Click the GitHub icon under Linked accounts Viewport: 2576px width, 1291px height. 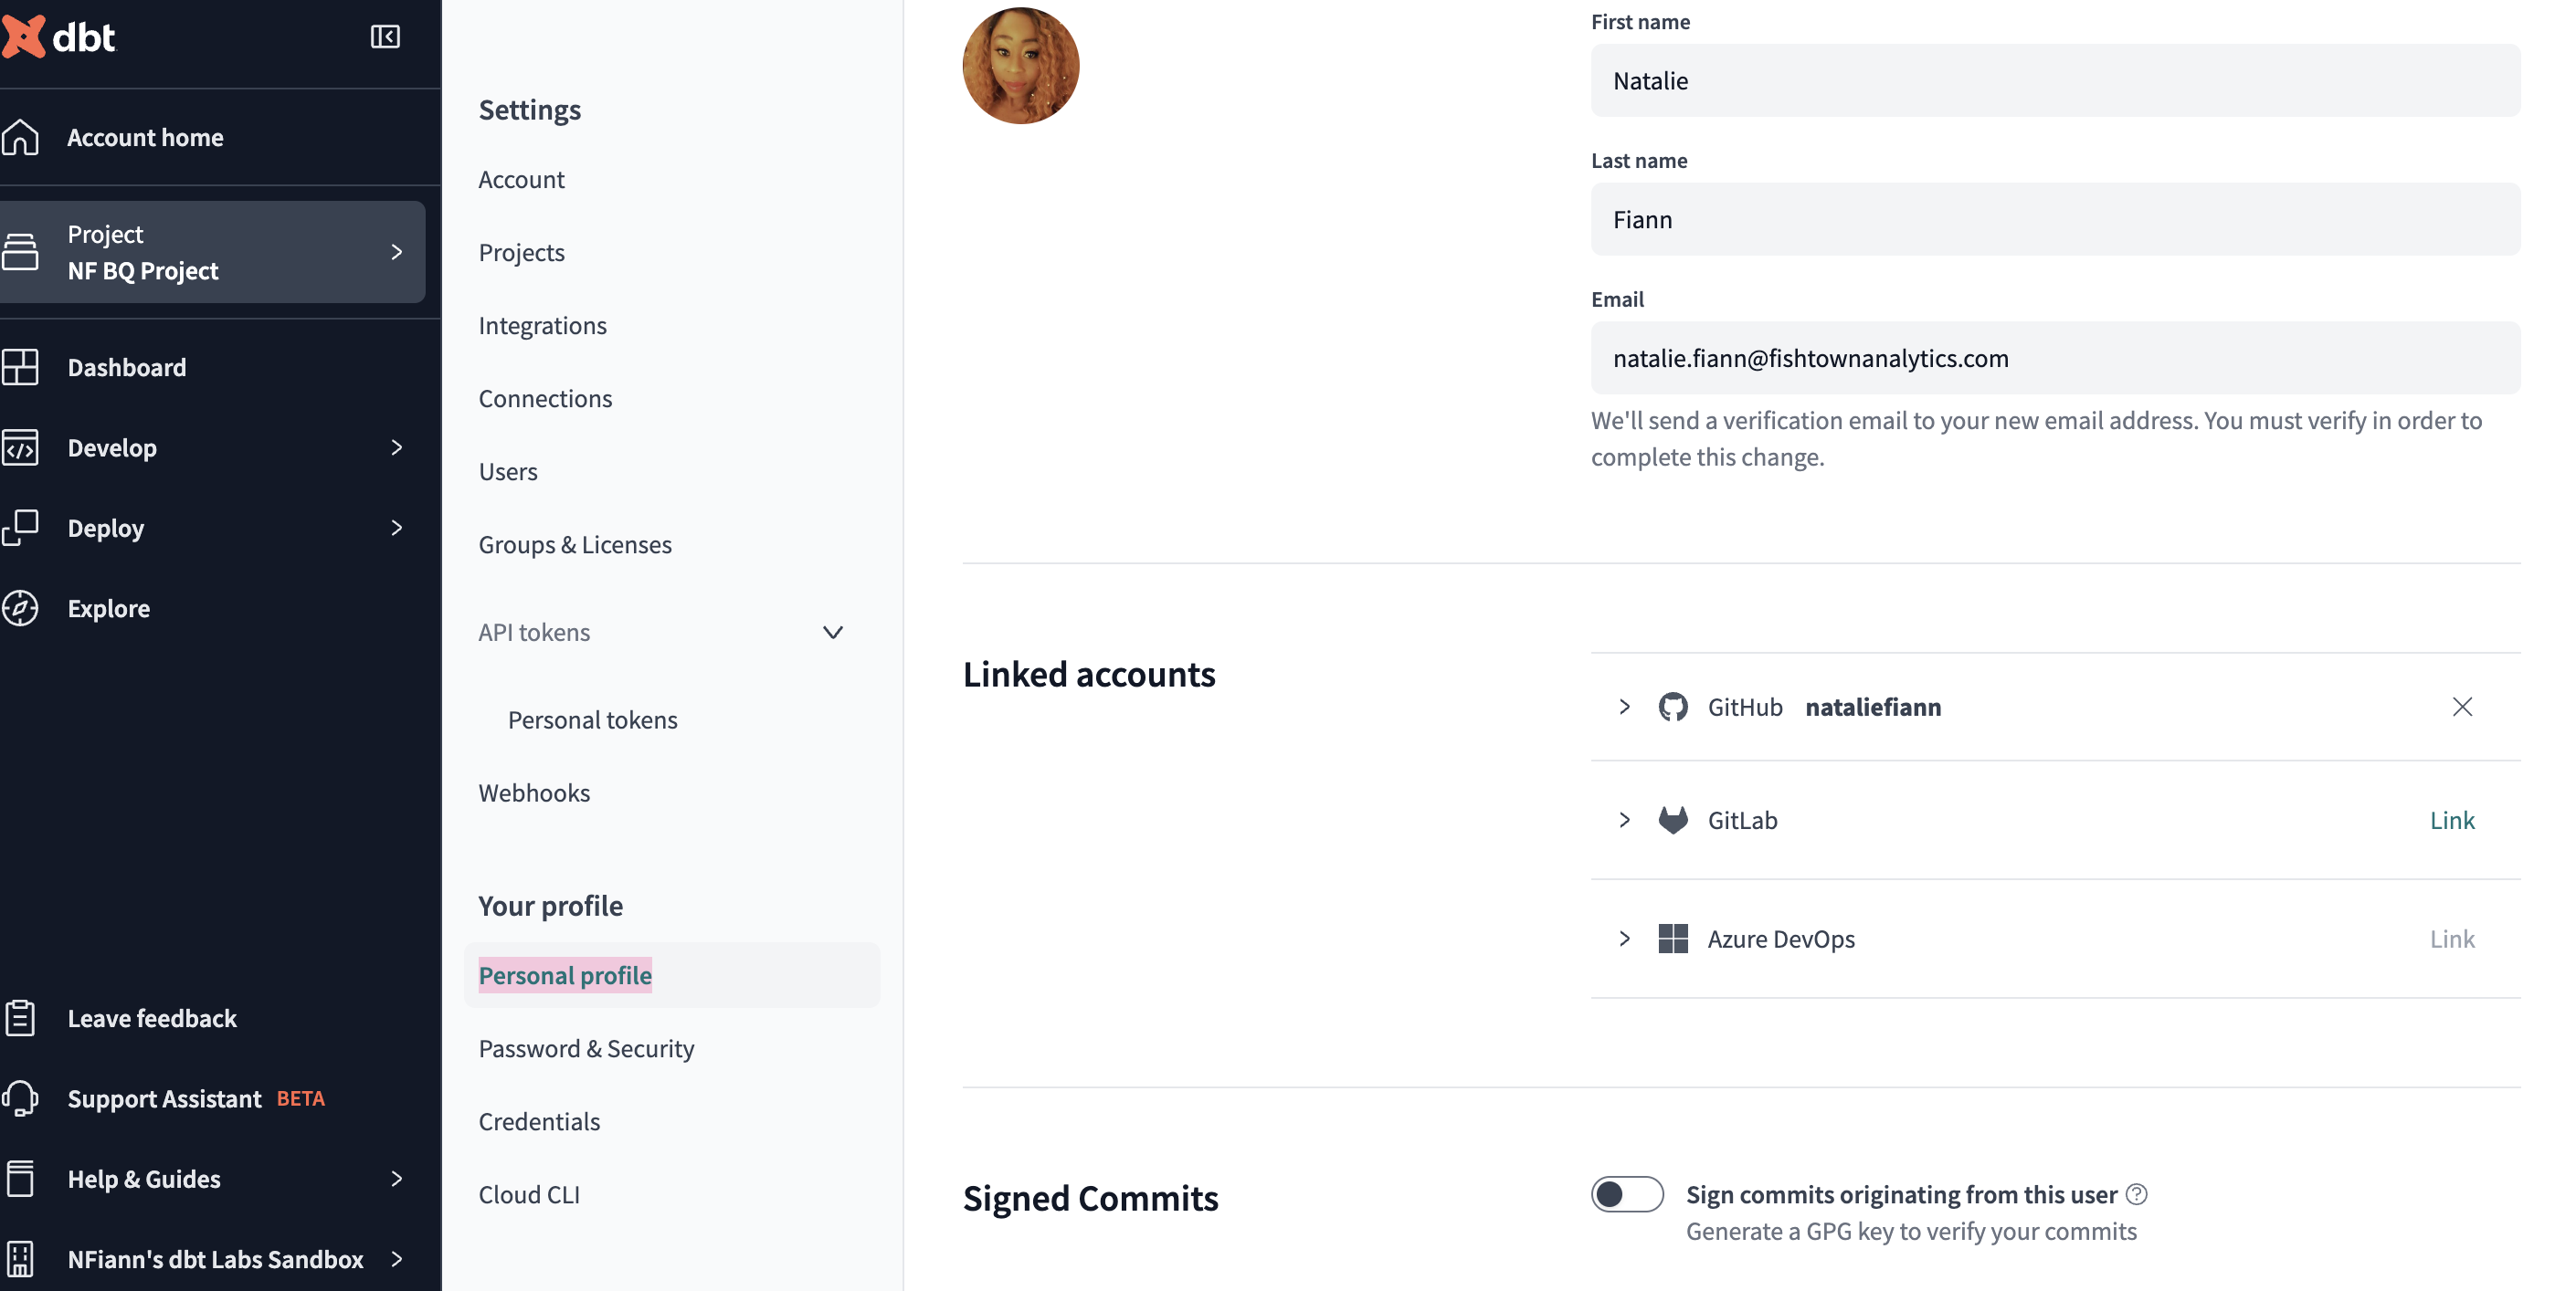coord(1673,707)
